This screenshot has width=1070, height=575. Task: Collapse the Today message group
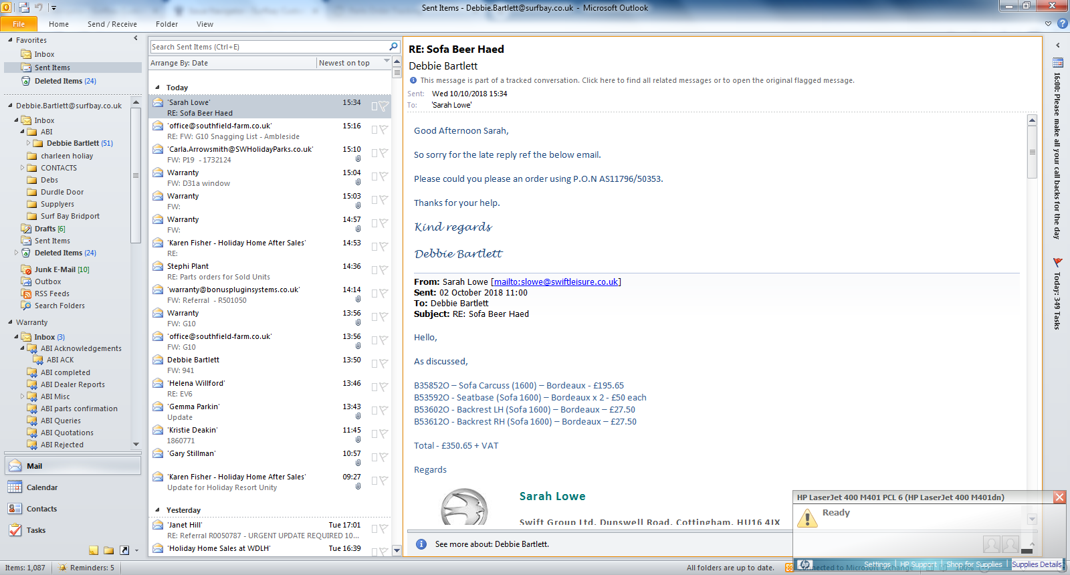(x=158, y=88)
